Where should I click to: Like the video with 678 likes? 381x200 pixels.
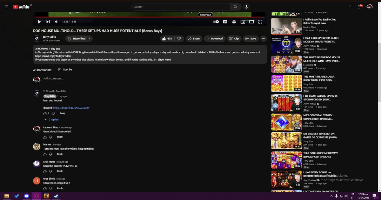167,39
